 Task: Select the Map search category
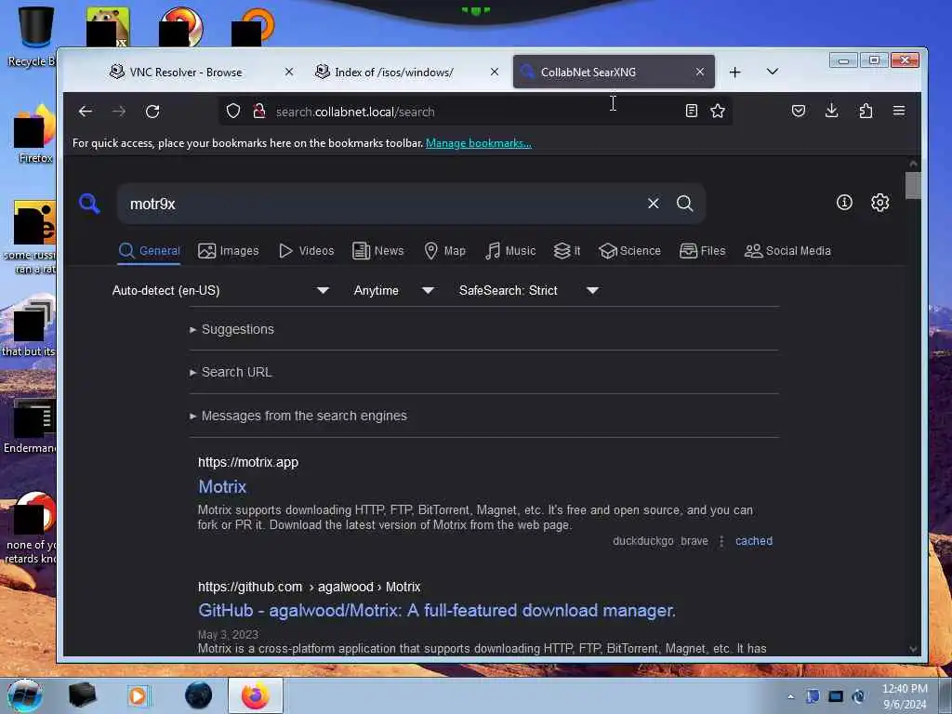[444, 251]
